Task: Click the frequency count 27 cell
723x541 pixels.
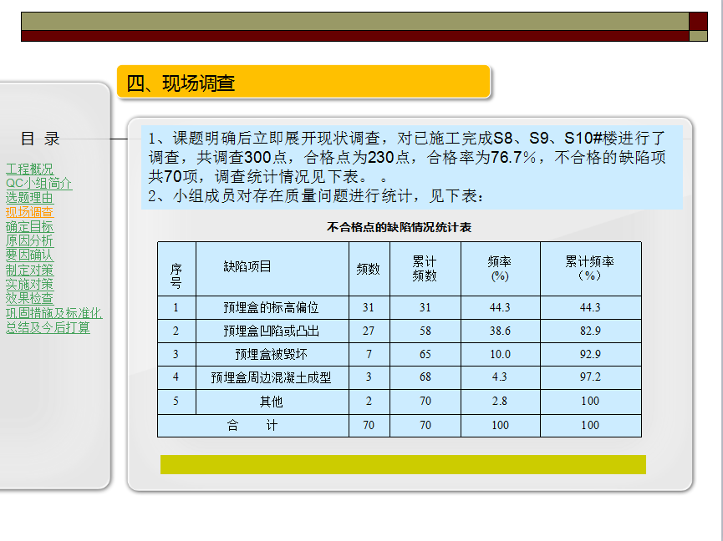Action: (369, 331)
